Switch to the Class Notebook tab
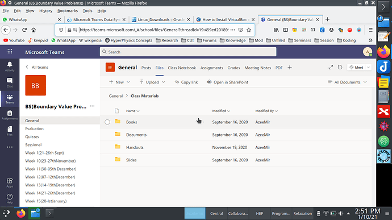This screenshot has width=392, height=220. coord(182,68)
